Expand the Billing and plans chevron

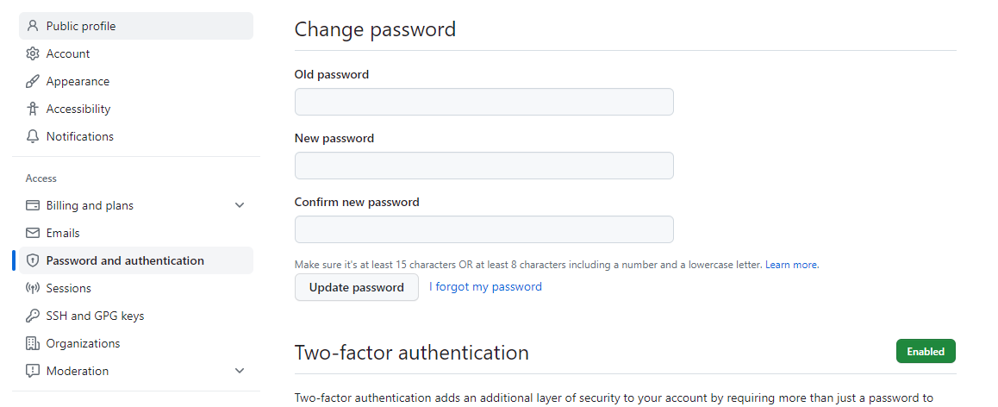click(x=240, y=205)
